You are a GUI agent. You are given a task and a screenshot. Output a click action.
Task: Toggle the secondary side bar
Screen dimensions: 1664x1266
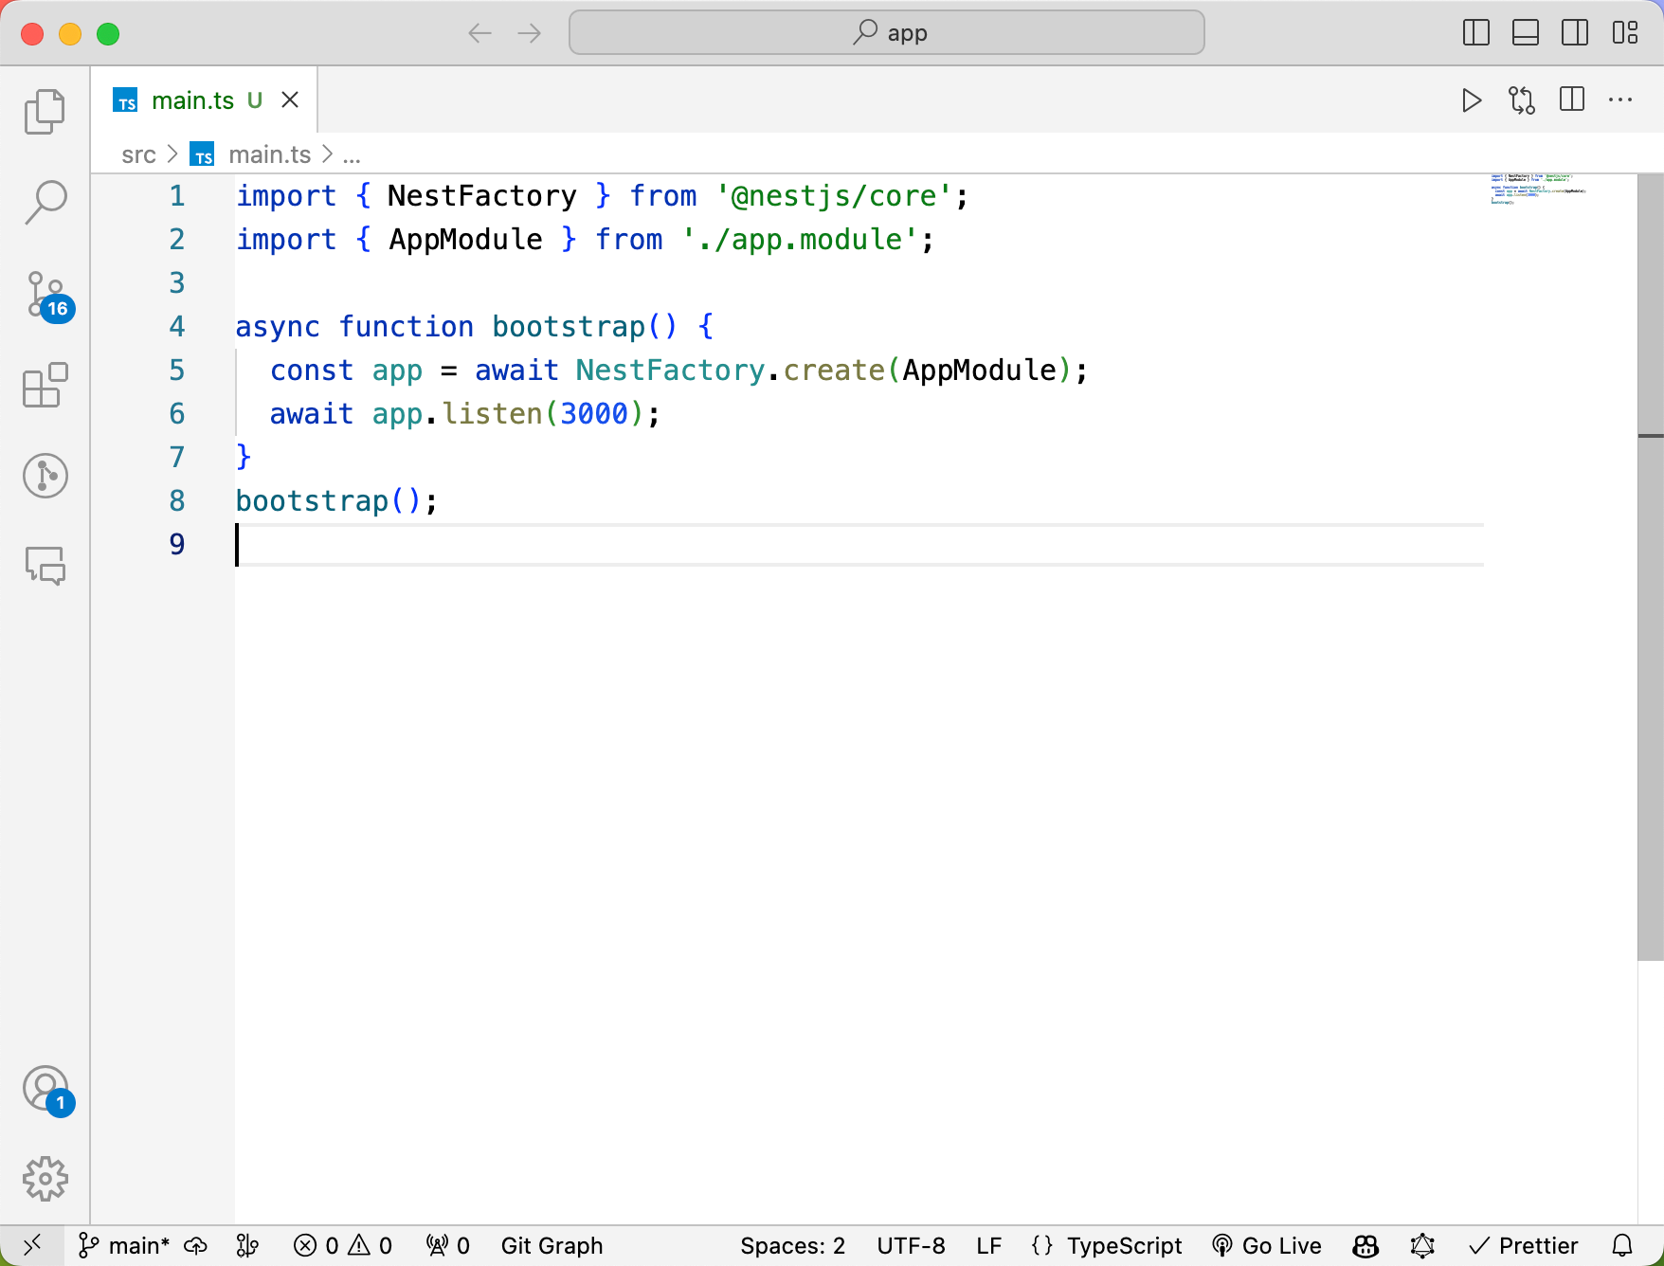pyautogui.click(x=1575, y=33)
